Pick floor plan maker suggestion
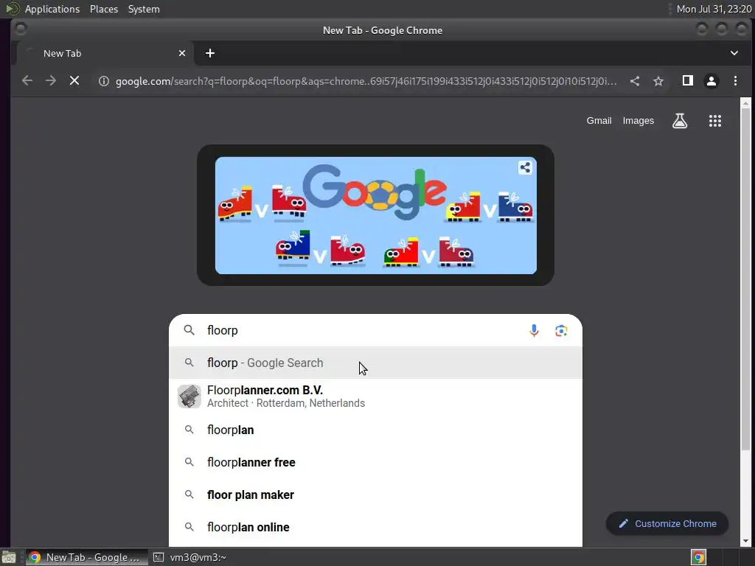The image size is (755, 566). pyautogui.click(x=375, y=495)
